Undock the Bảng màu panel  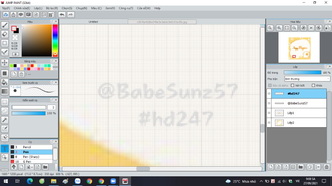tap(52, 61)
